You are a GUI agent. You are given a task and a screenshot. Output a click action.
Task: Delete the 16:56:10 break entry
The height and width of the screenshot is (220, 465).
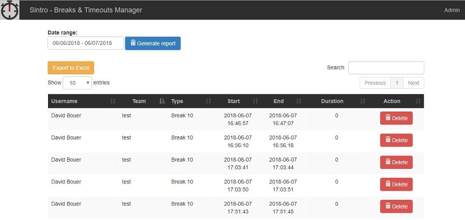[396, 140]
